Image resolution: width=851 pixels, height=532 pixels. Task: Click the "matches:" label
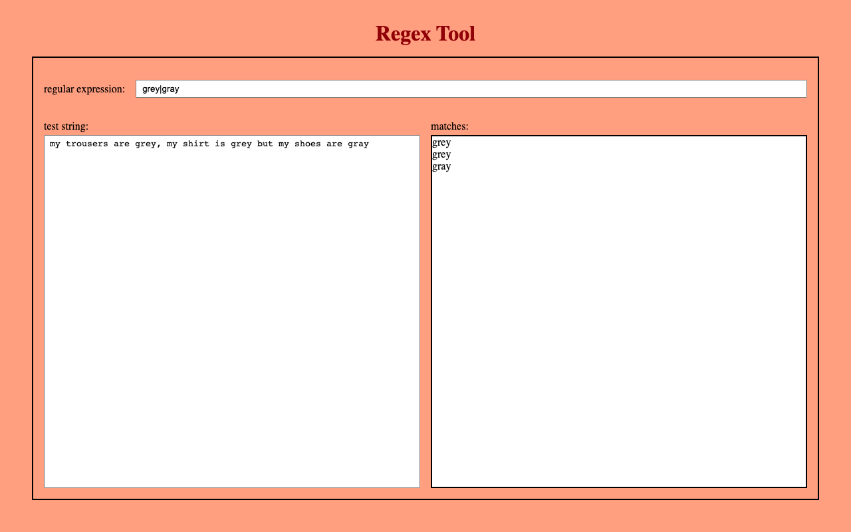pyautogui.click(x=449, y=126)
